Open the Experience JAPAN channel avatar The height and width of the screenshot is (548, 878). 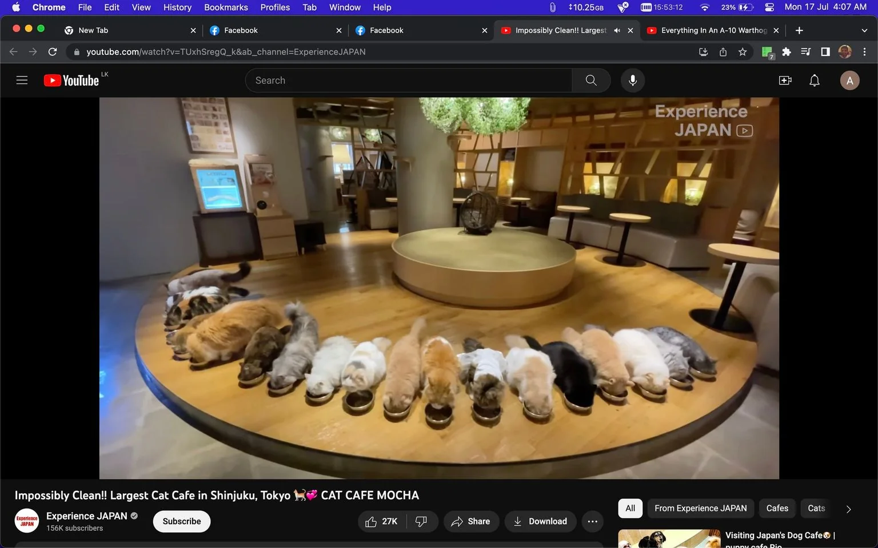point(26,521)
